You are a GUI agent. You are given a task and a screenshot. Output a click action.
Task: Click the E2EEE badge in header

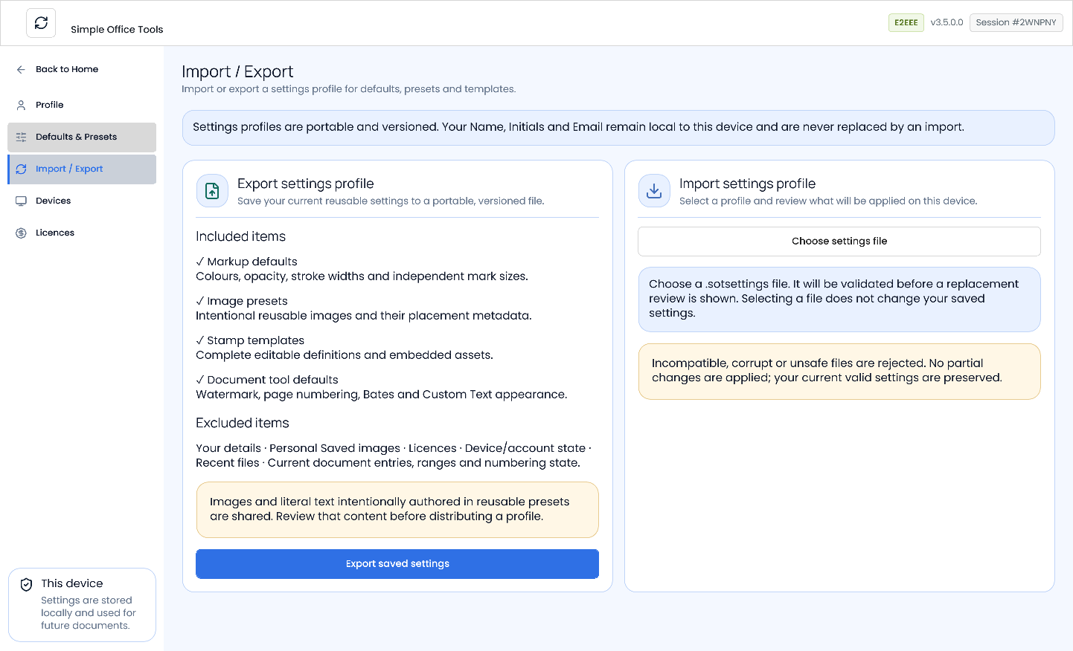pos(906,22)
